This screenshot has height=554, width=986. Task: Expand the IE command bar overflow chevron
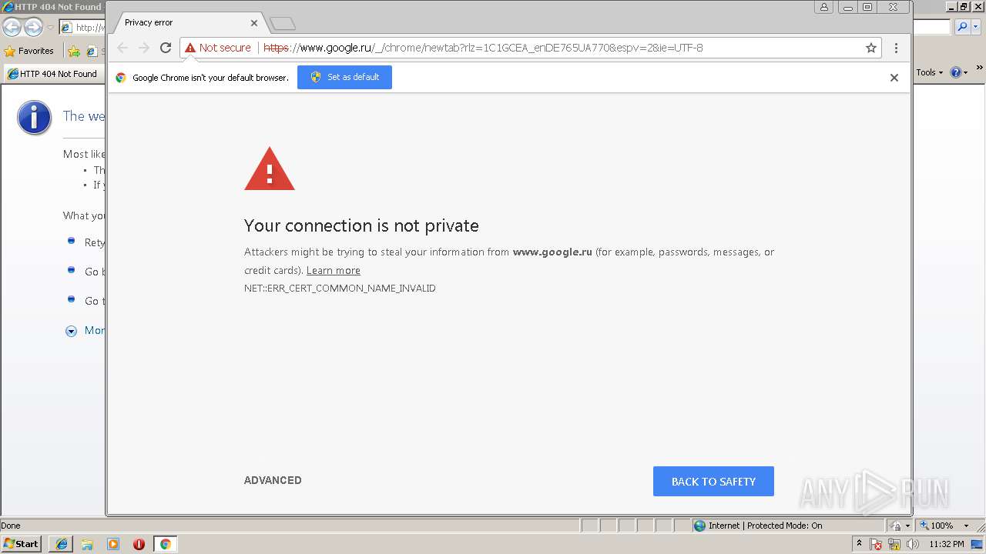(980, 69)
